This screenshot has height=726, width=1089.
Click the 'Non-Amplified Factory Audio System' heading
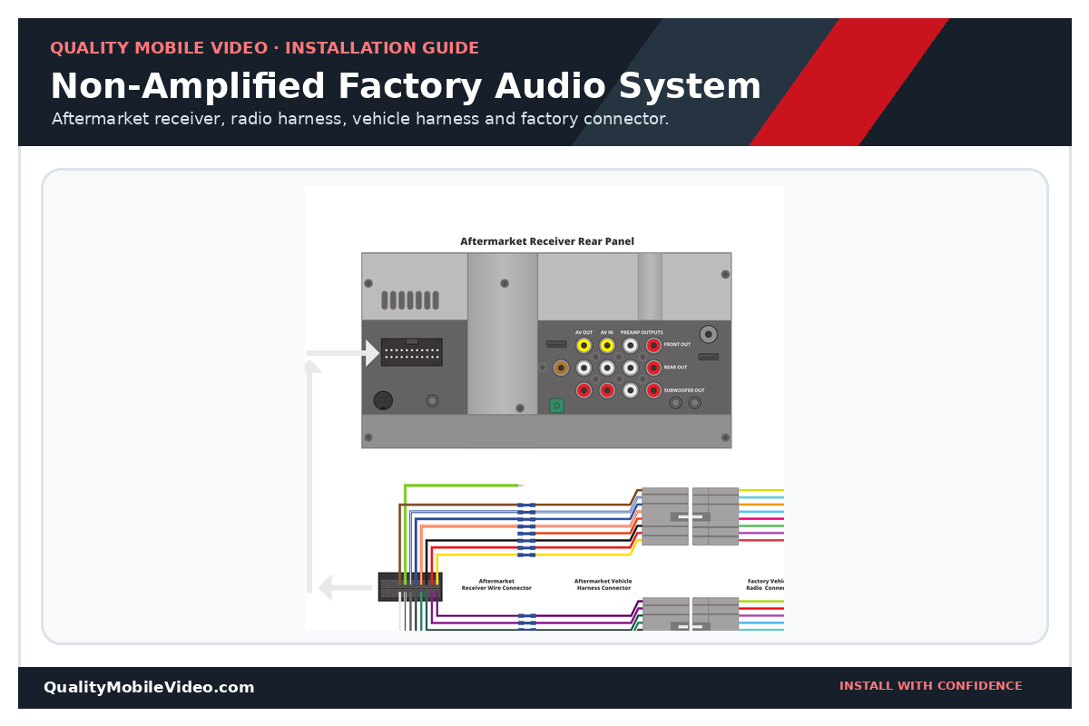[406, 87]
